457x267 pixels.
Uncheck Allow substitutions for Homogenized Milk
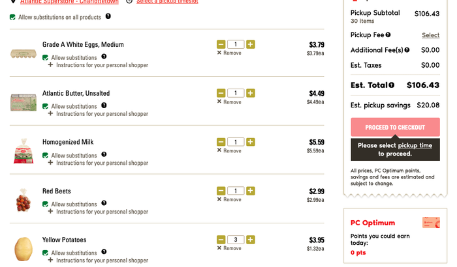46,156
